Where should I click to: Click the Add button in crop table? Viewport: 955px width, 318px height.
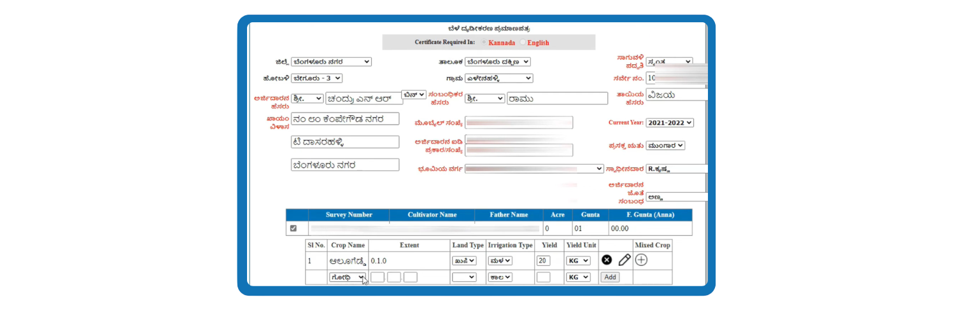[611, 277]
